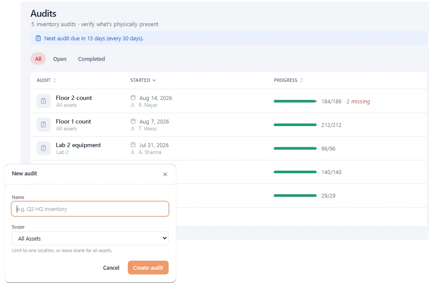Viewport: 429px width, 283px height.
Task: Click the progress bar for 96/96
Action: [295, 148]
